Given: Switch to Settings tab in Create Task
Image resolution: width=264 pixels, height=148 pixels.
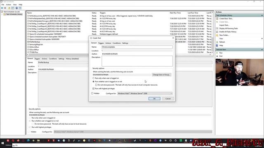Looking at the screenshot, I should pos(125,43).
